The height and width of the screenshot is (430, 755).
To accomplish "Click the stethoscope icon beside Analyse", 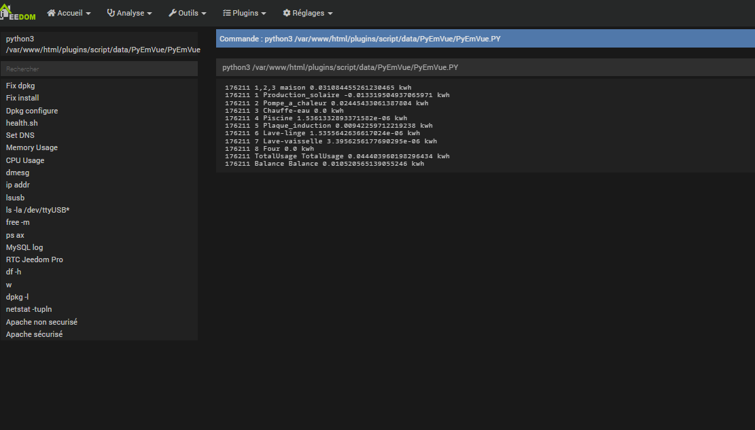I will 111,13.
